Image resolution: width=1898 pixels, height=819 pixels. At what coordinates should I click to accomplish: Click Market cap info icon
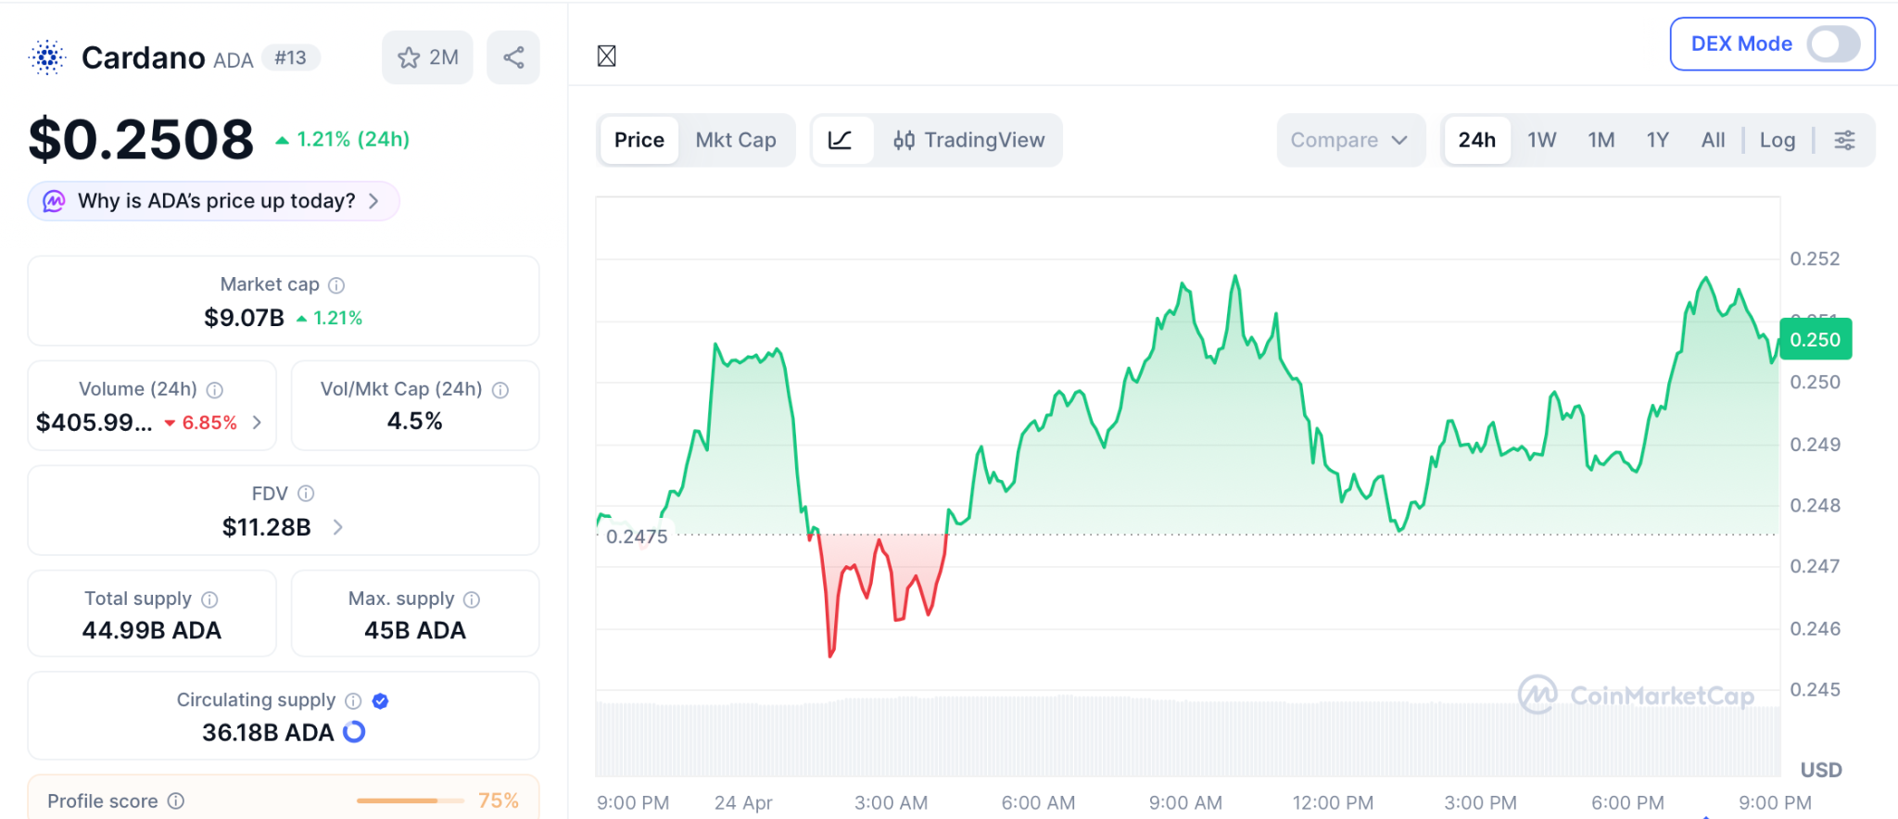[x=336, y=285]
